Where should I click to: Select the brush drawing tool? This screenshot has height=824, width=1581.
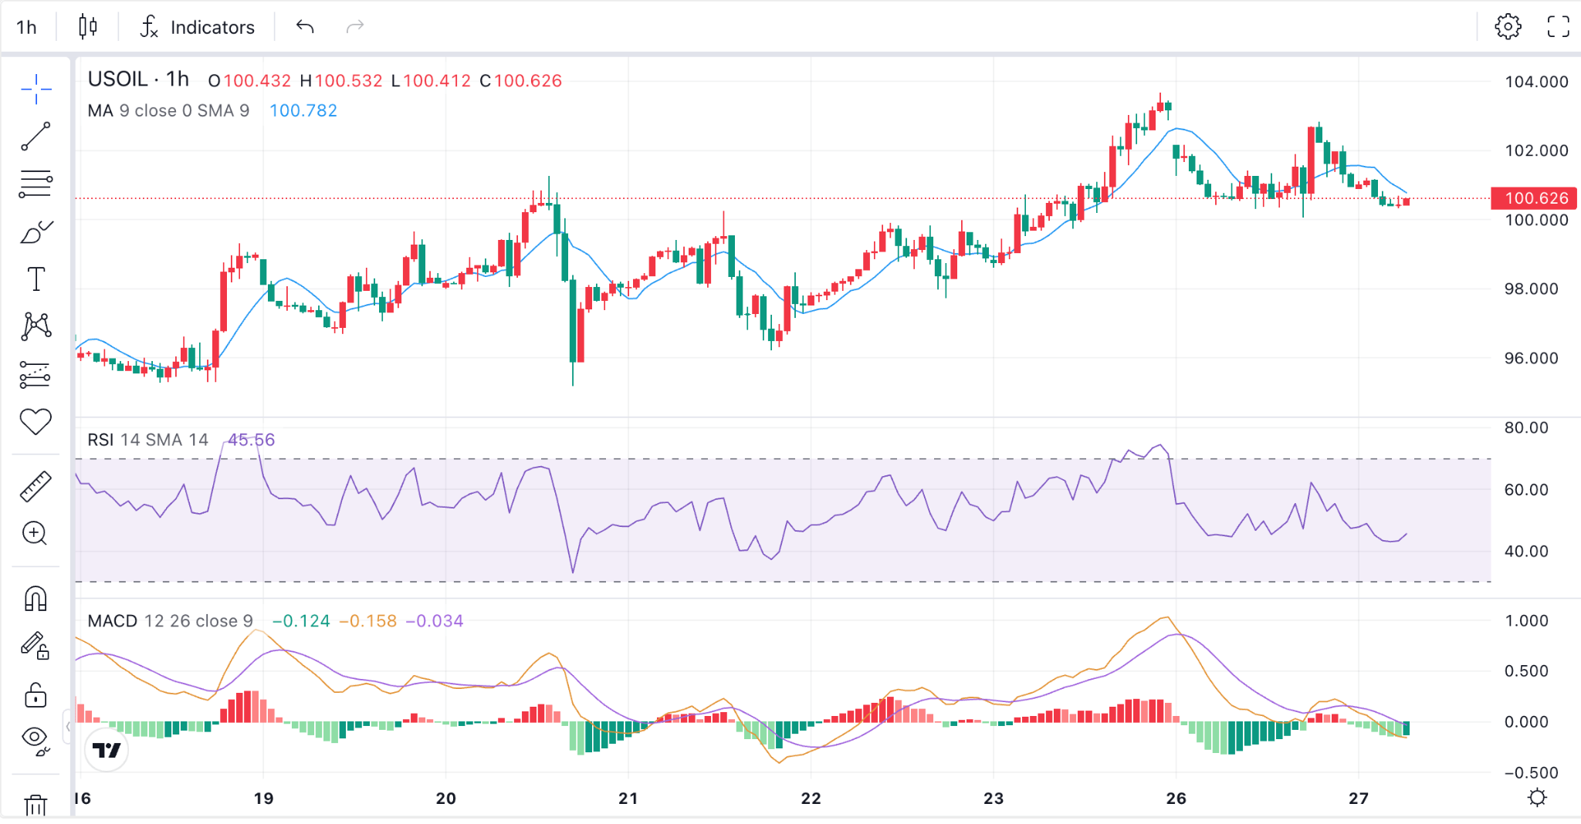36,232
